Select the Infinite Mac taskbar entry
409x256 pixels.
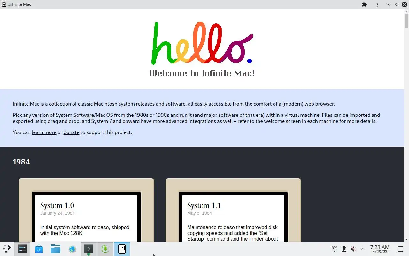point(122,249)
